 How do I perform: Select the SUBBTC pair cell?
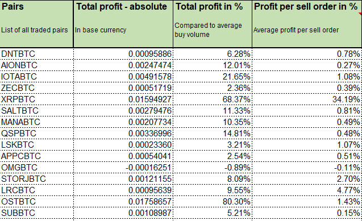click(37, 212)
